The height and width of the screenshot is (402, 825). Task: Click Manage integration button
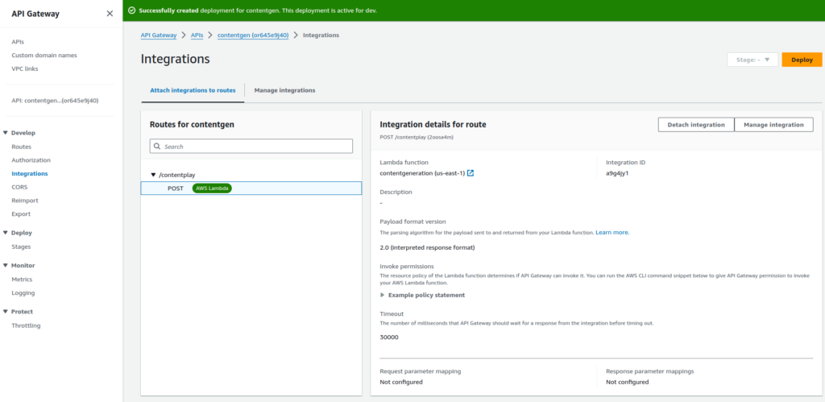[x=774, y=125]
